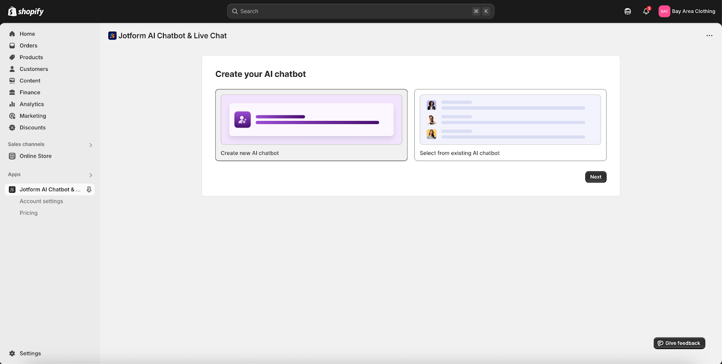The image size is (722, 364).
Task: Click the Search input field
Action: pyautogui.click(x=361, y=11)
